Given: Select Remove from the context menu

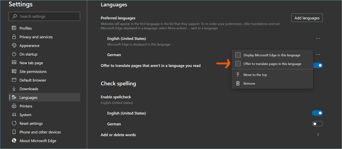Looking at the screenshot, I should (273, 83).
